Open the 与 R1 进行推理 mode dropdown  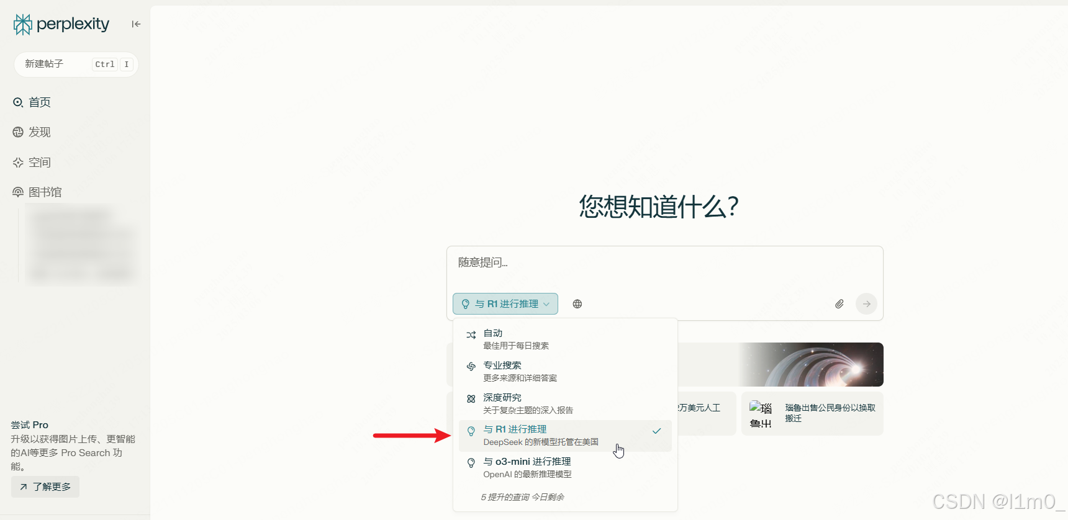pyautogui.click(x=505, y=304)
